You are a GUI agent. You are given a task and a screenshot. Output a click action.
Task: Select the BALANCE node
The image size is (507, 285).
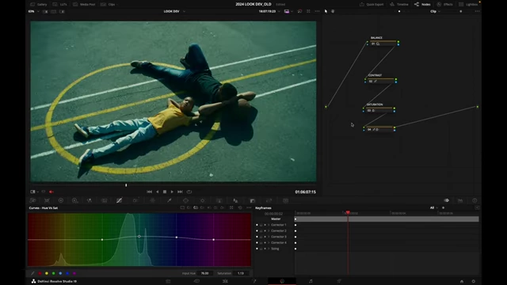pos(383,44)
